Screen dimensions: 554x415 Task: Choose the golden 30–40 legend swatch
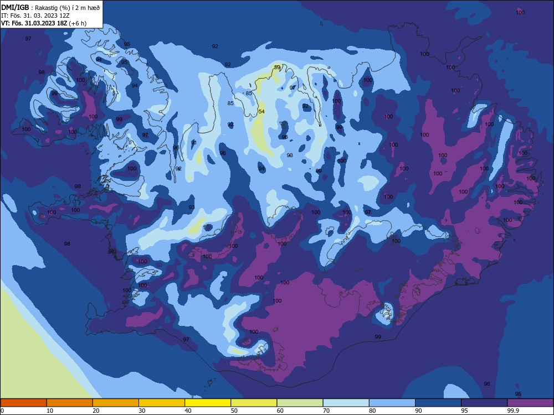pyautogui.click(x=162, y=403)
